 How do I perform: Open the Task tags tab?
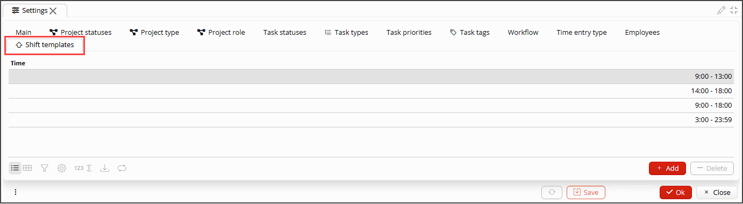[x=469, y=32]
